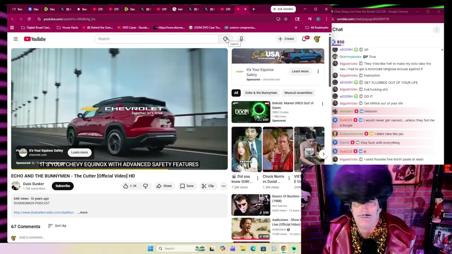Dislike the video with thumbs down
Screen dimensions: 452x254
145,186
